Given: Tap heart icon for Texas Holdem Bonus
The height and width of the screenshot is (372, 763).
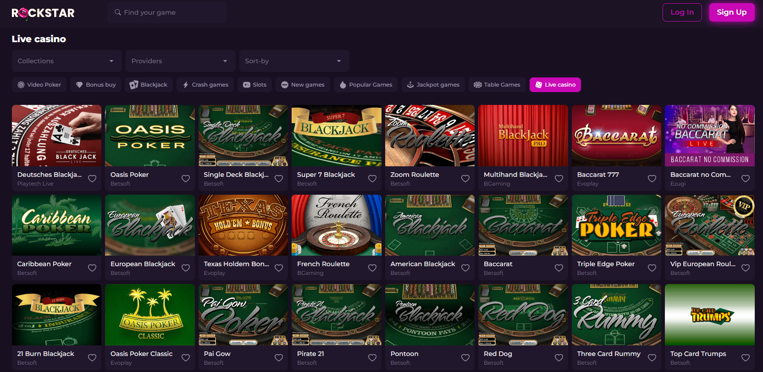Looking at the screenshot, I should (279, 268).
